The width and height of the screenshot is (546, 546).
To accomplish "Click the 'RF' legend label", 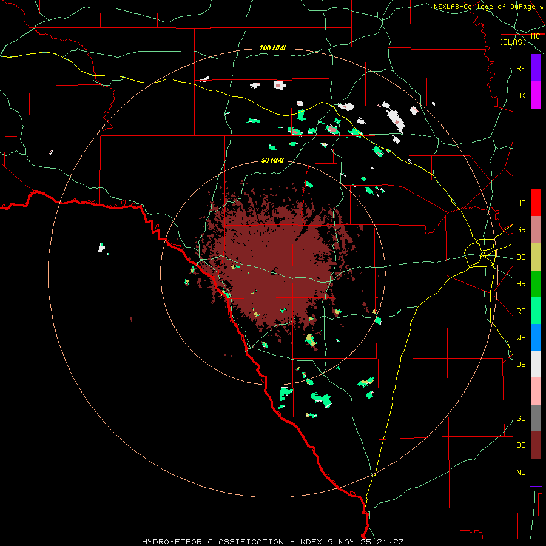I will pos(521,69).
